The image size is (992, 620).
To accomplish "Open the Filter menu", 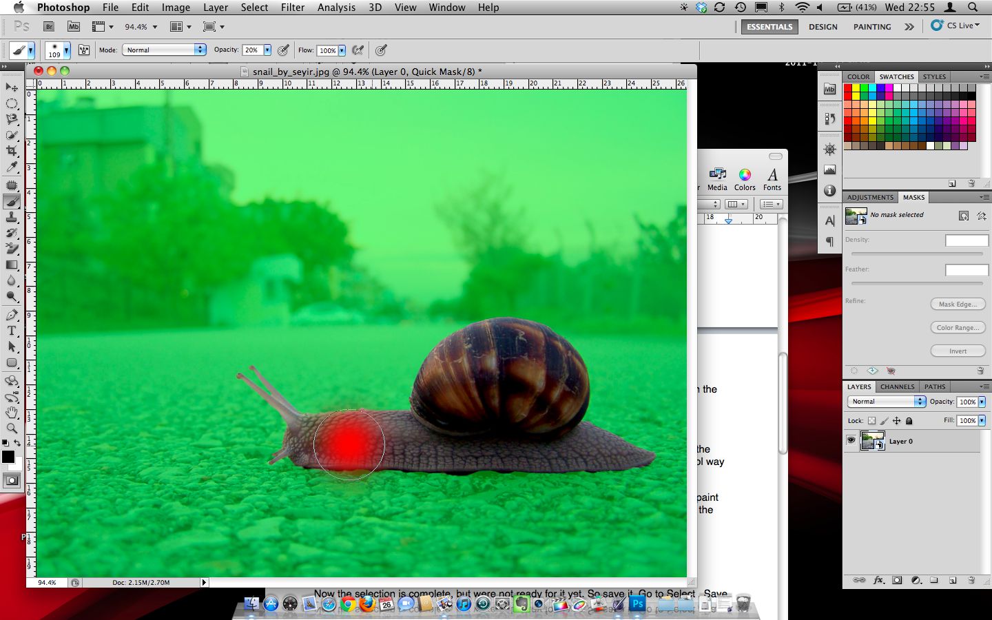I will (293, 8).
